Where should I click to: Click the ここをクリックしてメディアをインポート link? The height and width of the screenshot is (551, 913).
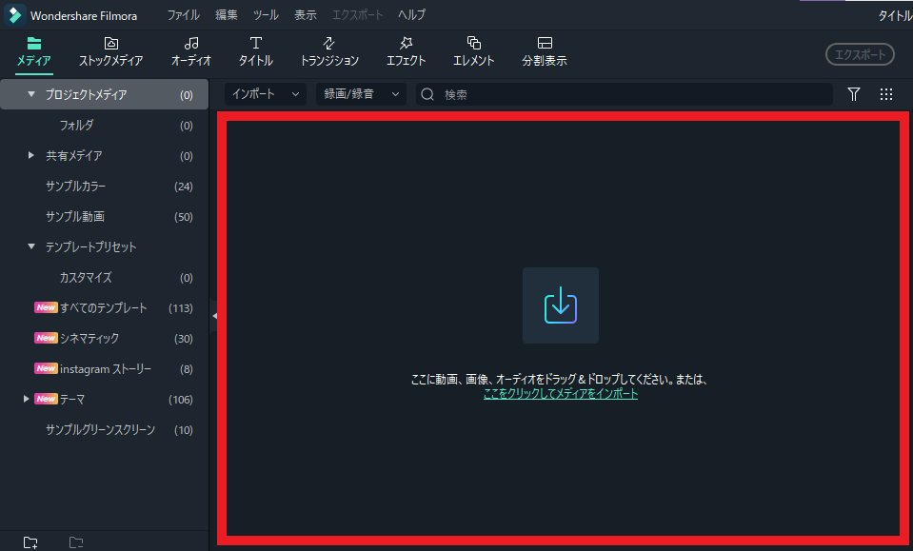click(x=561, y=394)
